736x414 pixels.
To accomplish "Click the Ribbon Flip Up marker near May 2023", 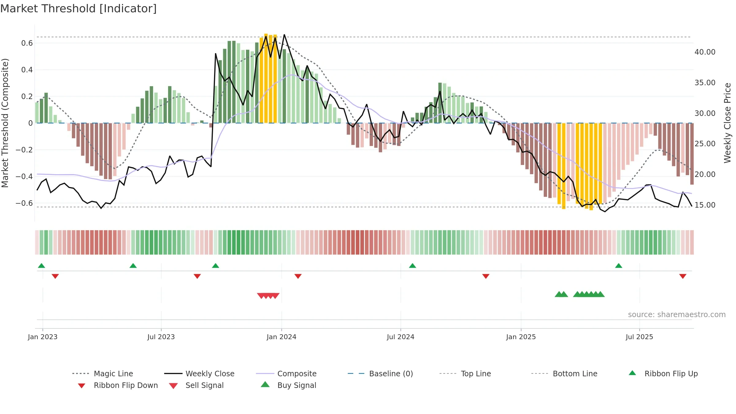I will click(x=133, y=266).
